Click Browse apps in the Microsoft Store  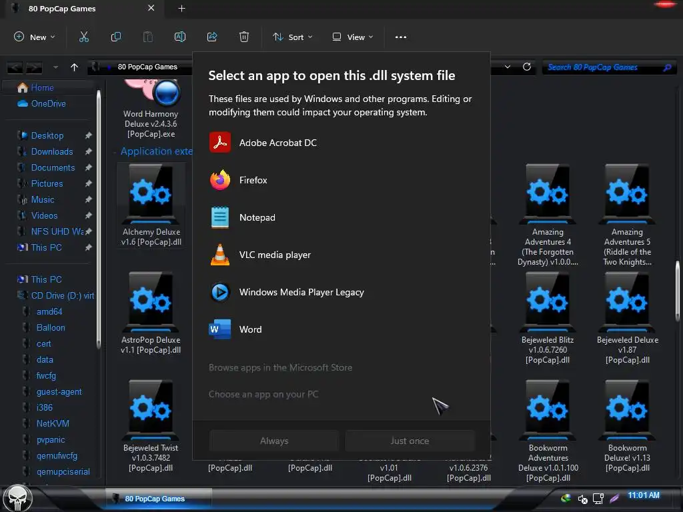[x=281, y=367]
